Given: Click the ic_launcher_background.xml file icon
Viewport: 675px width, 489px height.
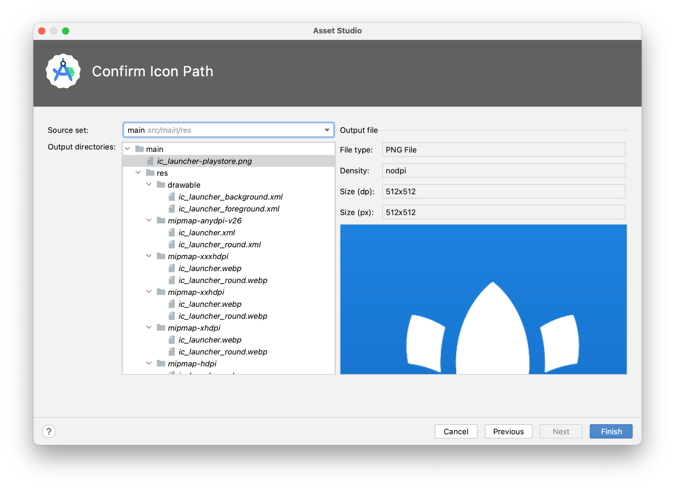Looking at the screenshot, I should tap(171, 197).
